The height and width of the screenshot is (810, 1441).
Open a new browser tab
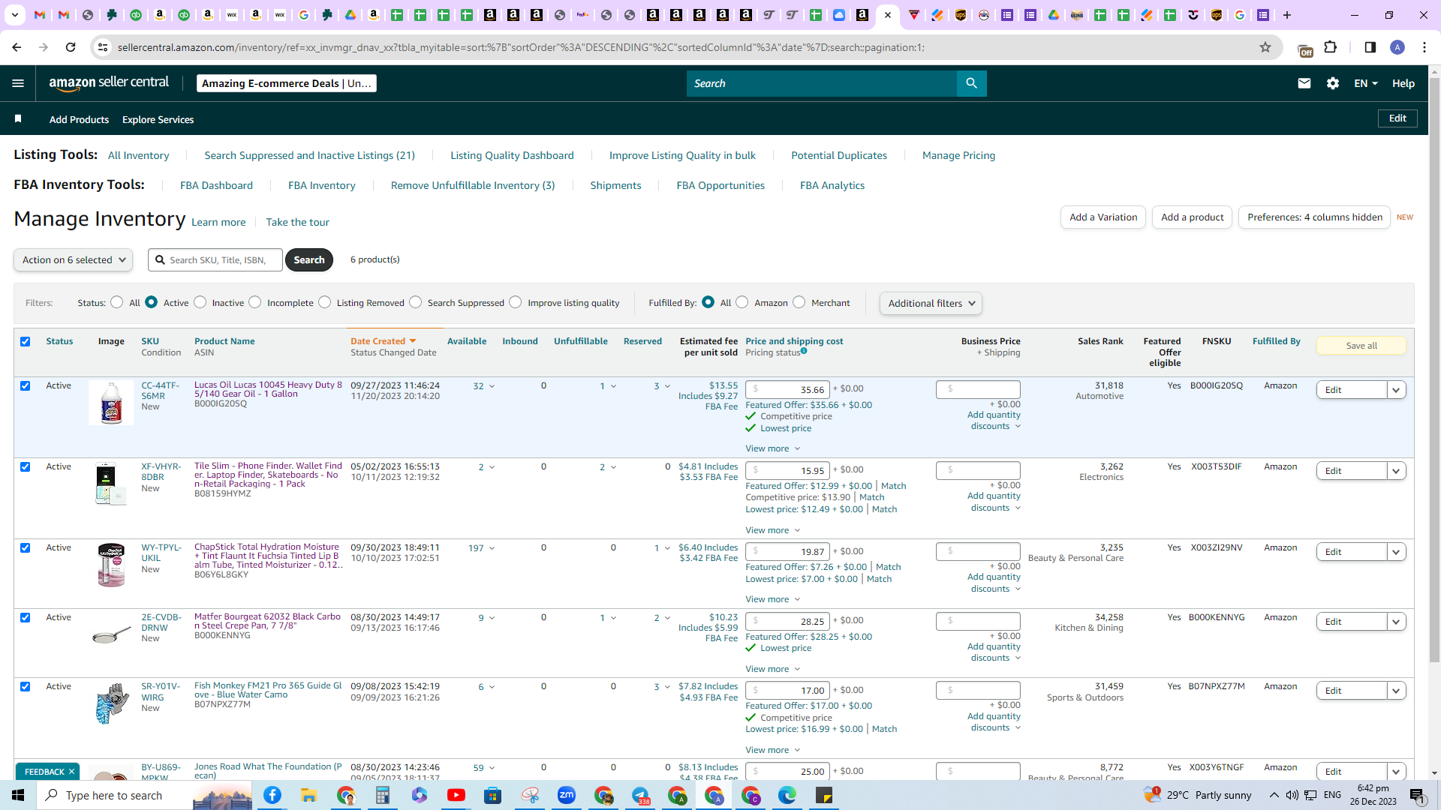point(1287,15)
